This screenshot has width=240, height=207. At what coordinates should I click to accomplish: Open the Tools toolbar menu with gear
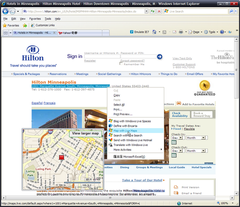(211, 32)
